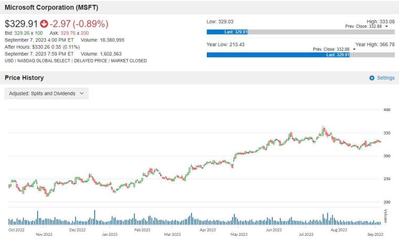Click the Year Low: 213.43 label

tap(225, 45)
